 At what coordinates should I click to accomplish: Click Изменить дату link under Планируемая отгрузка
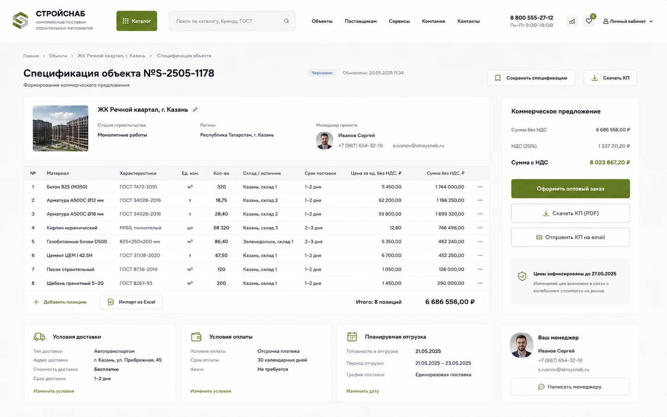click(x=363, y=391)
